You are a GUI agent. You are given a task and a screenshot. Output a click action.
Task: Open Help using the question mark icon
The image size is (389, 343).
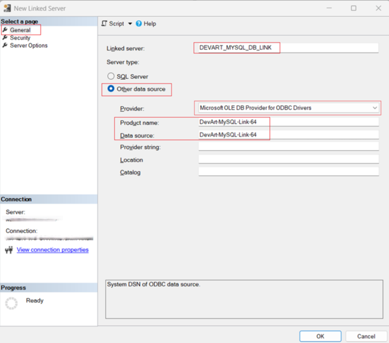[x=140, y=24]
